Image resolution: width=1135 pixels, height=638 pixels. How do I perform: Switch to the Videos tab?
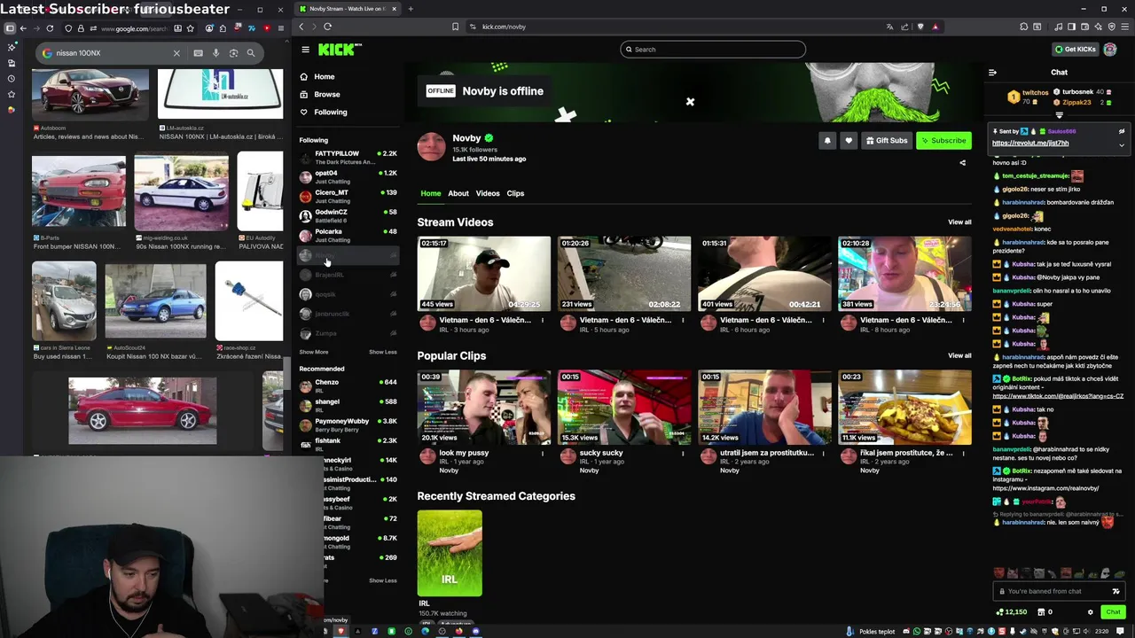(x=488, y=193)
